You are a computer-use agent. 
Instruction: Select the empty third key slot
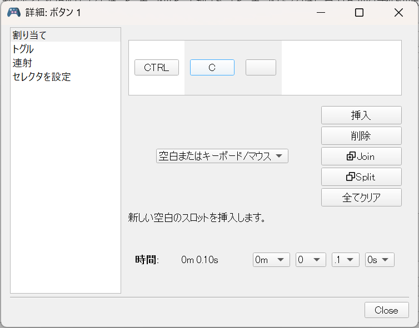click(261, 68)
